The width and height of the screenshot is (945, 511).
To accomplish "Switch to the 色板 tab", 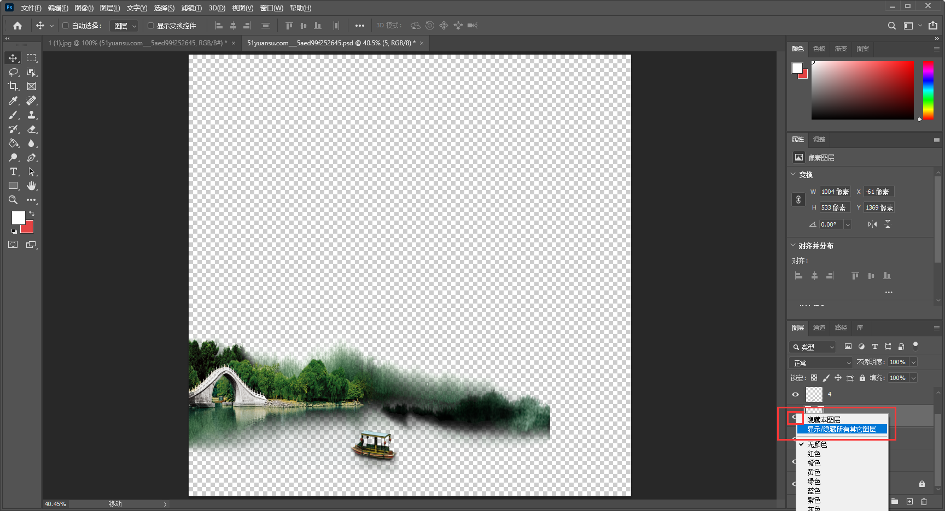I will (819, 49).
